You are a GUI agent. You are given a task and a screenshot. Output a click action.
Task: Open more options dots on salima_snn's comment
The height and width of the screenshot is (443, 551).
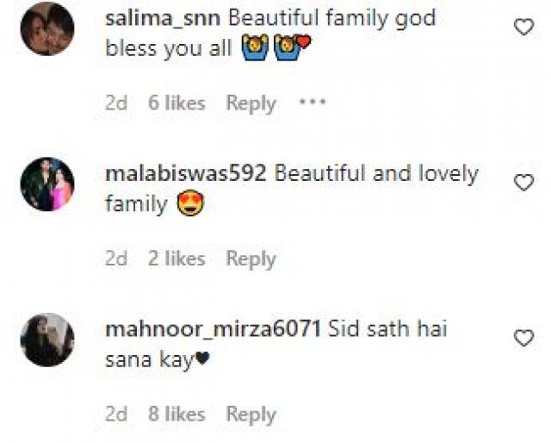[312, 102]
